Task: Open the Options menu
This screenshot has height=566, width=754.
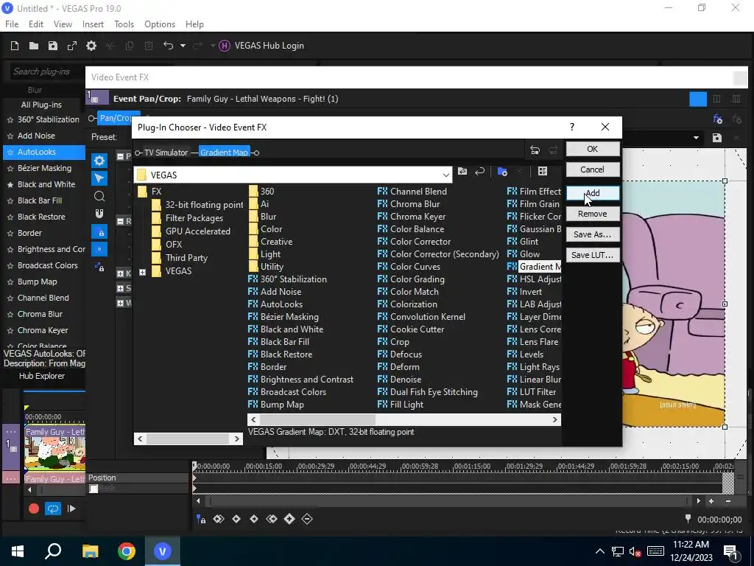Action: pos(160,24)
